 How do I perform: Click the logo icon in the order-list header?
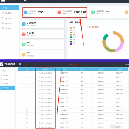2,64
